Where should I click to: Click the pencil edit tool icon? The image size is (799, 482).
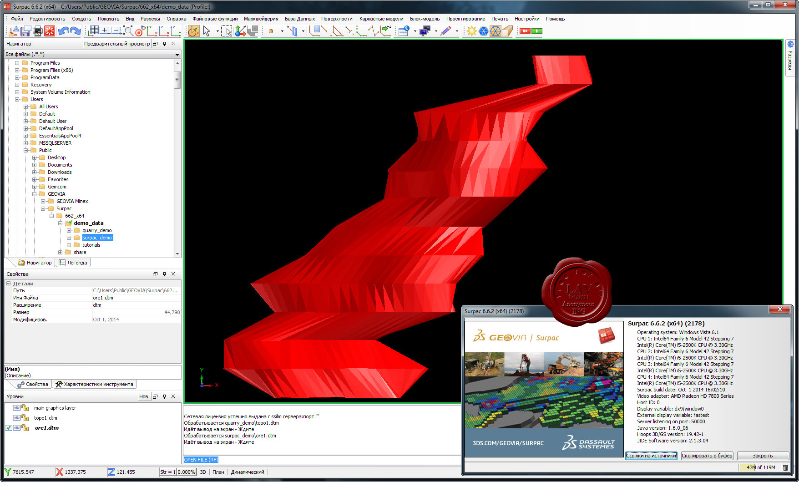coord(446,31)
